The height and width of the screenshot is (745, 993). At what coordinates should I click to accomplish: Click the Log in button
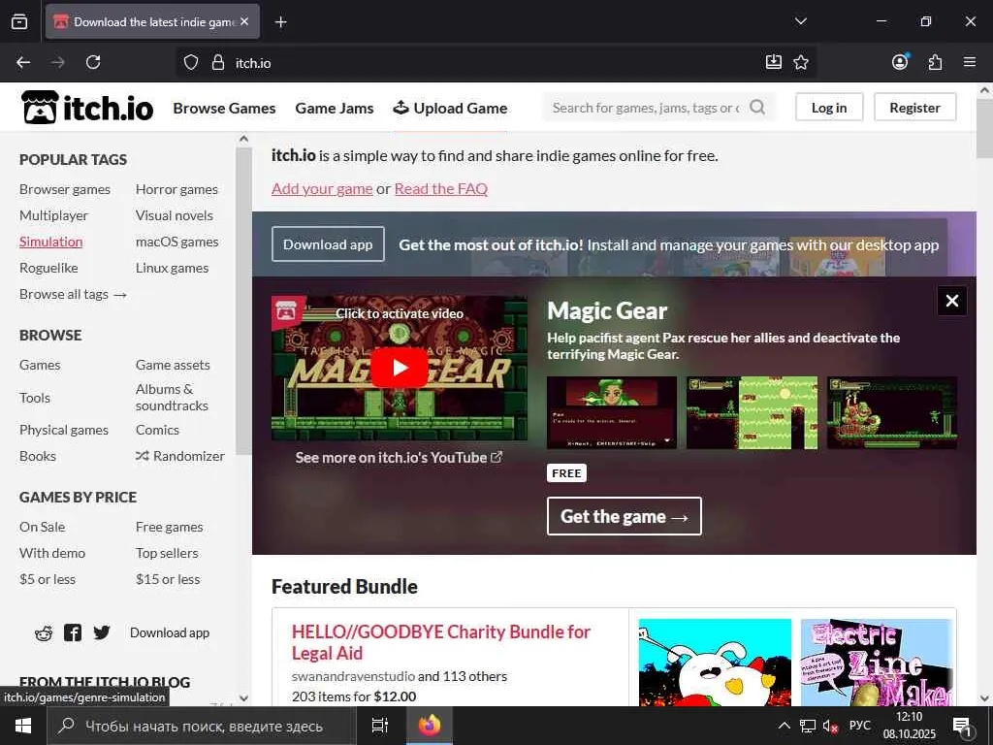[x=829, y=107]
